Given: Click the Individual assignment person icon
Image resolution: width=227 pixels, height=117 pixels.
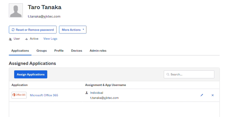Looking at the screenshot, I should (x=87, y=93).
